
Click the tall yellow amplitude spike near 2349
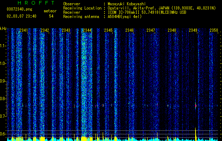click(x=196, y=134)
